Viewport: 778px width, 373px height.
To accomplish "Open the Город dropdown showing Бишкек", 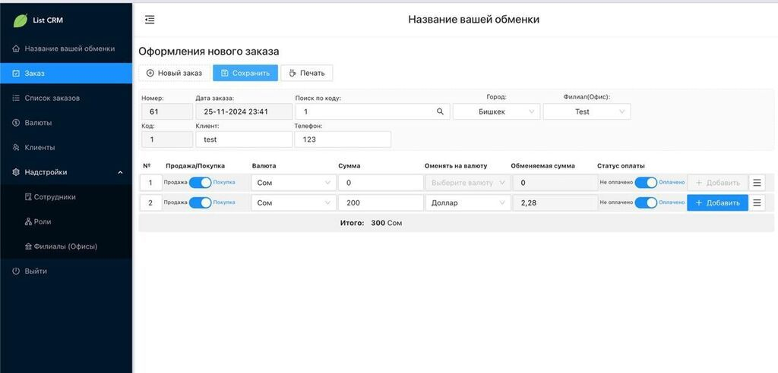I will (496, 111).
